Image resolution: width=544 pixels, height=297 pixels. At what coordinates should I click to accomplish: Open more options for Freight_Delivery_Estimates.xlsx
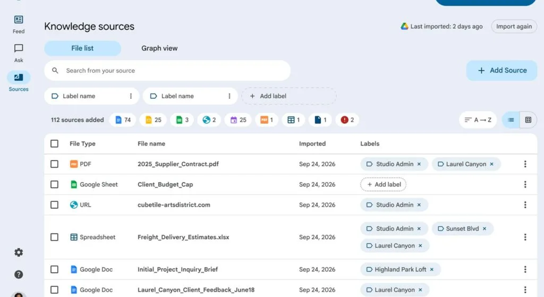click(x=525, y=237)
